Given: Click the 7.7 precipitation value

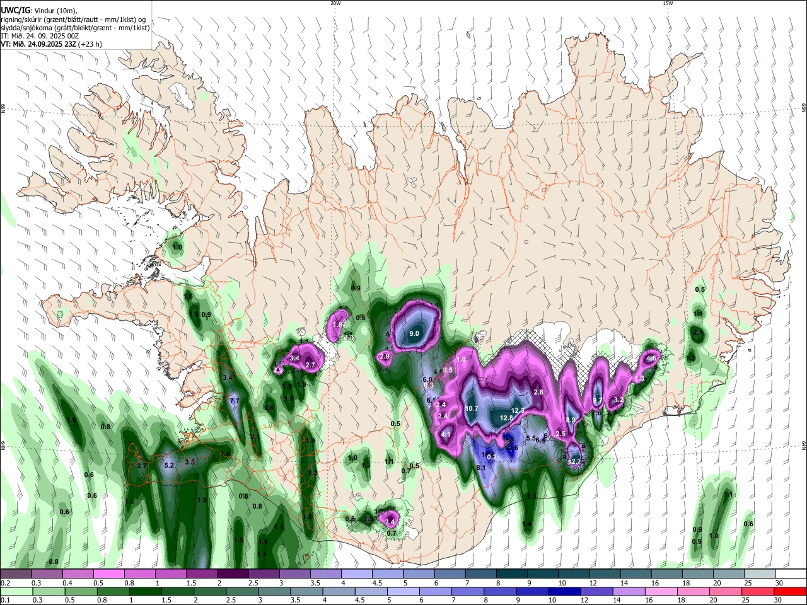Looking at the screenshot, I should point(235,401).
